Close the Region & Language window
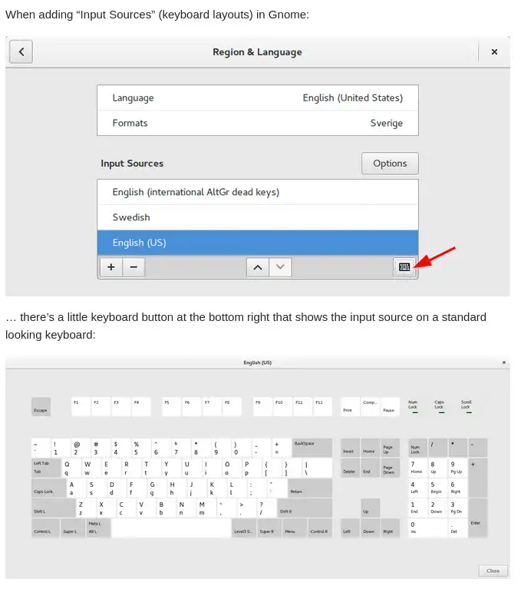The image size is (521, 589). tap(494, 52)
